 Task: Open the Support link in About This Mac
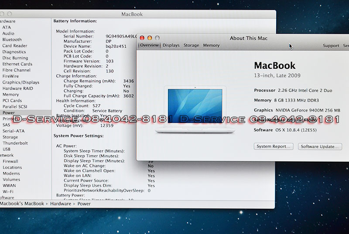pyautogui.click(x=331, y=46)
